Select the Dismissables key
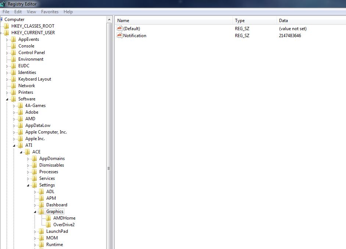The height and width of the screenshot is (249, 346). (x=51, y=165)
